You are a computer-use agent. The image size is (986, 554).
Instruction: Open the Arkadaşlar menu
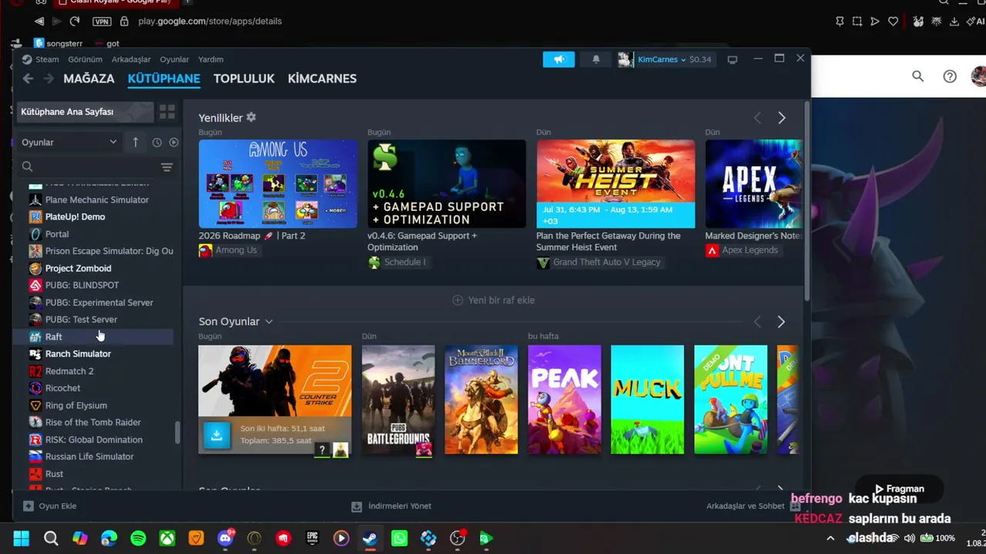(x=131, y=59)
